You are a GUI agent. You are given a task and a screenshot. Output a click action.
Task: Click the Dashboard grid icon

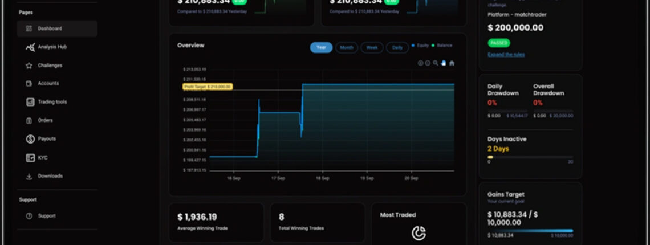coord(29,28)
